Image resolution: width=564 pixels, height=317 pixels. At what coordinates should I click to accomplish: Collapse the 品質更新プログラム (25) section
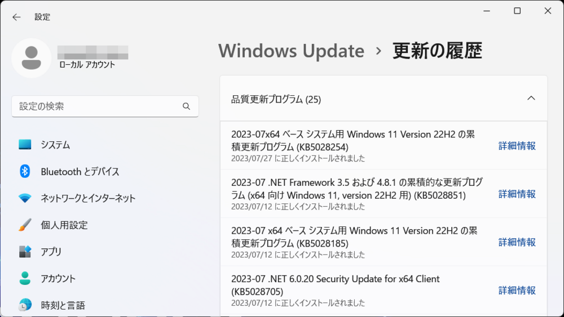click(x=531, y=98)
